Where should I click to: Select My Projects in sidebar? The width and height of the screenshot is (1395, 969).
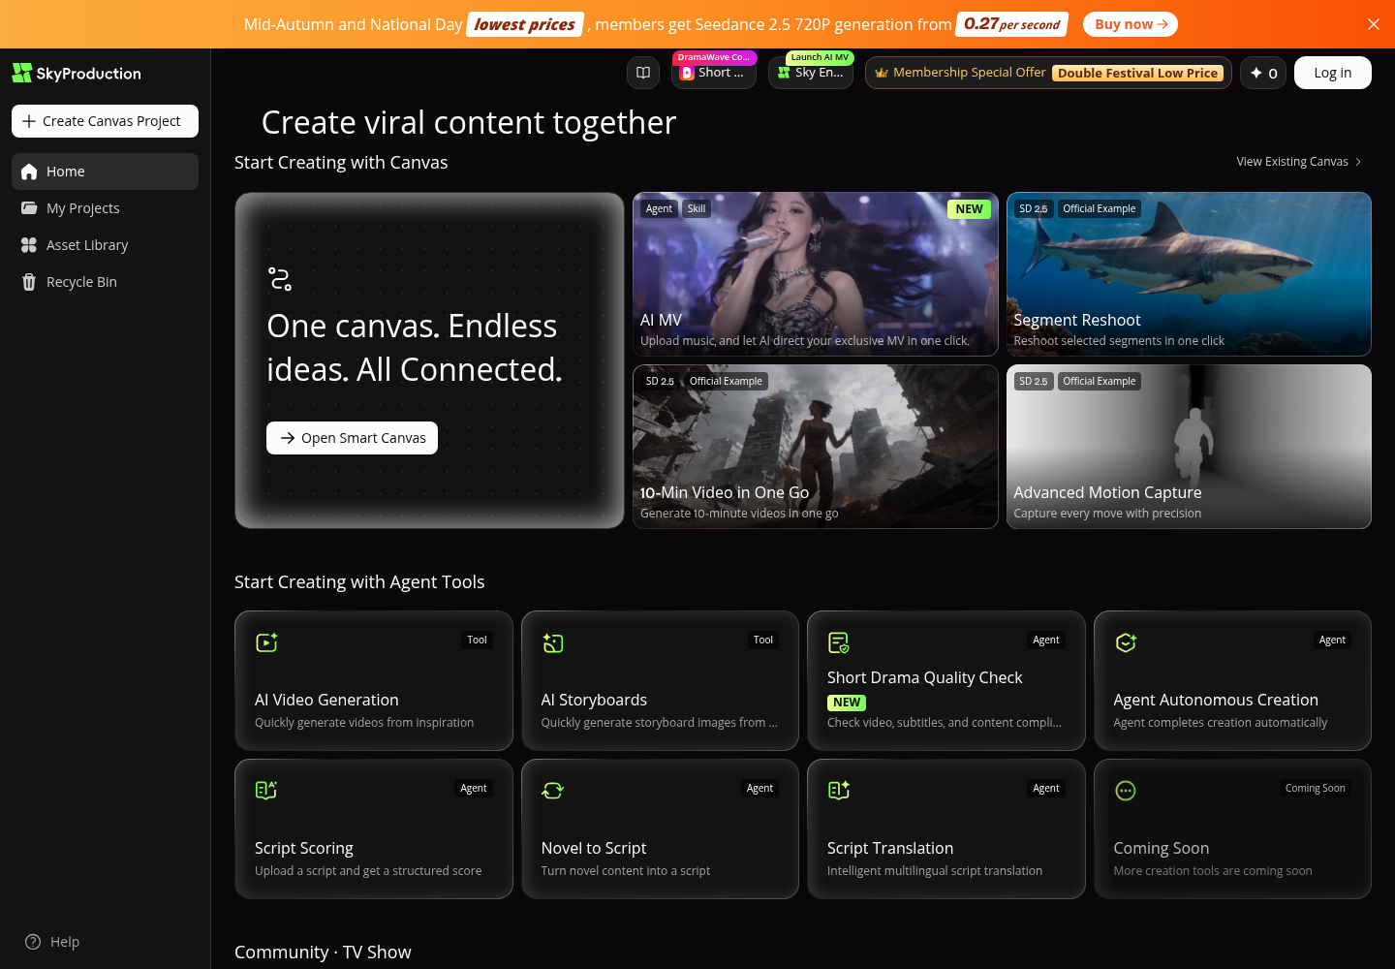(105, 208)
